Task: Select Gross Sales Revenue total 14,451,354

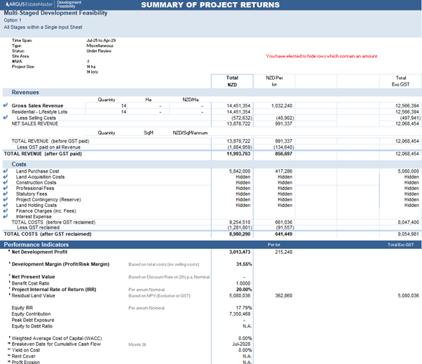Action: click(x=238, y=106)
